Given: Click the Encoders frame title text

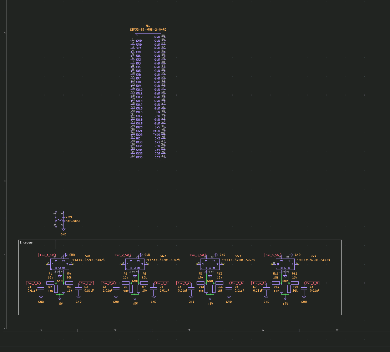Looking at the screenshot, I should pyautogui.click(x=26, y=243).
